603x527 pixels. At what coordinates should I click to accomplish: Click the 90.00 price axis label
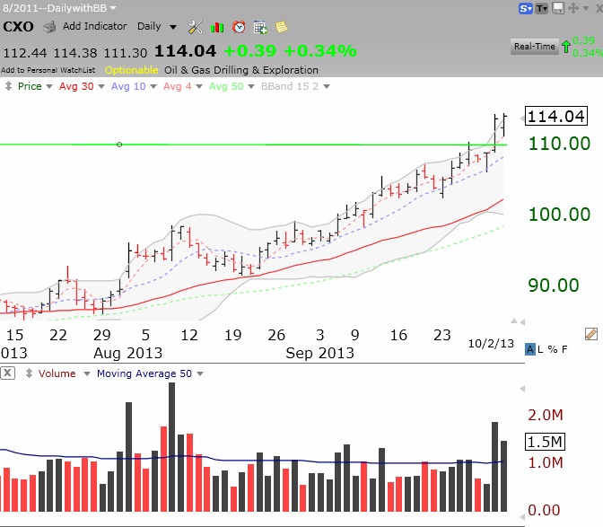[x=554, y=285]
